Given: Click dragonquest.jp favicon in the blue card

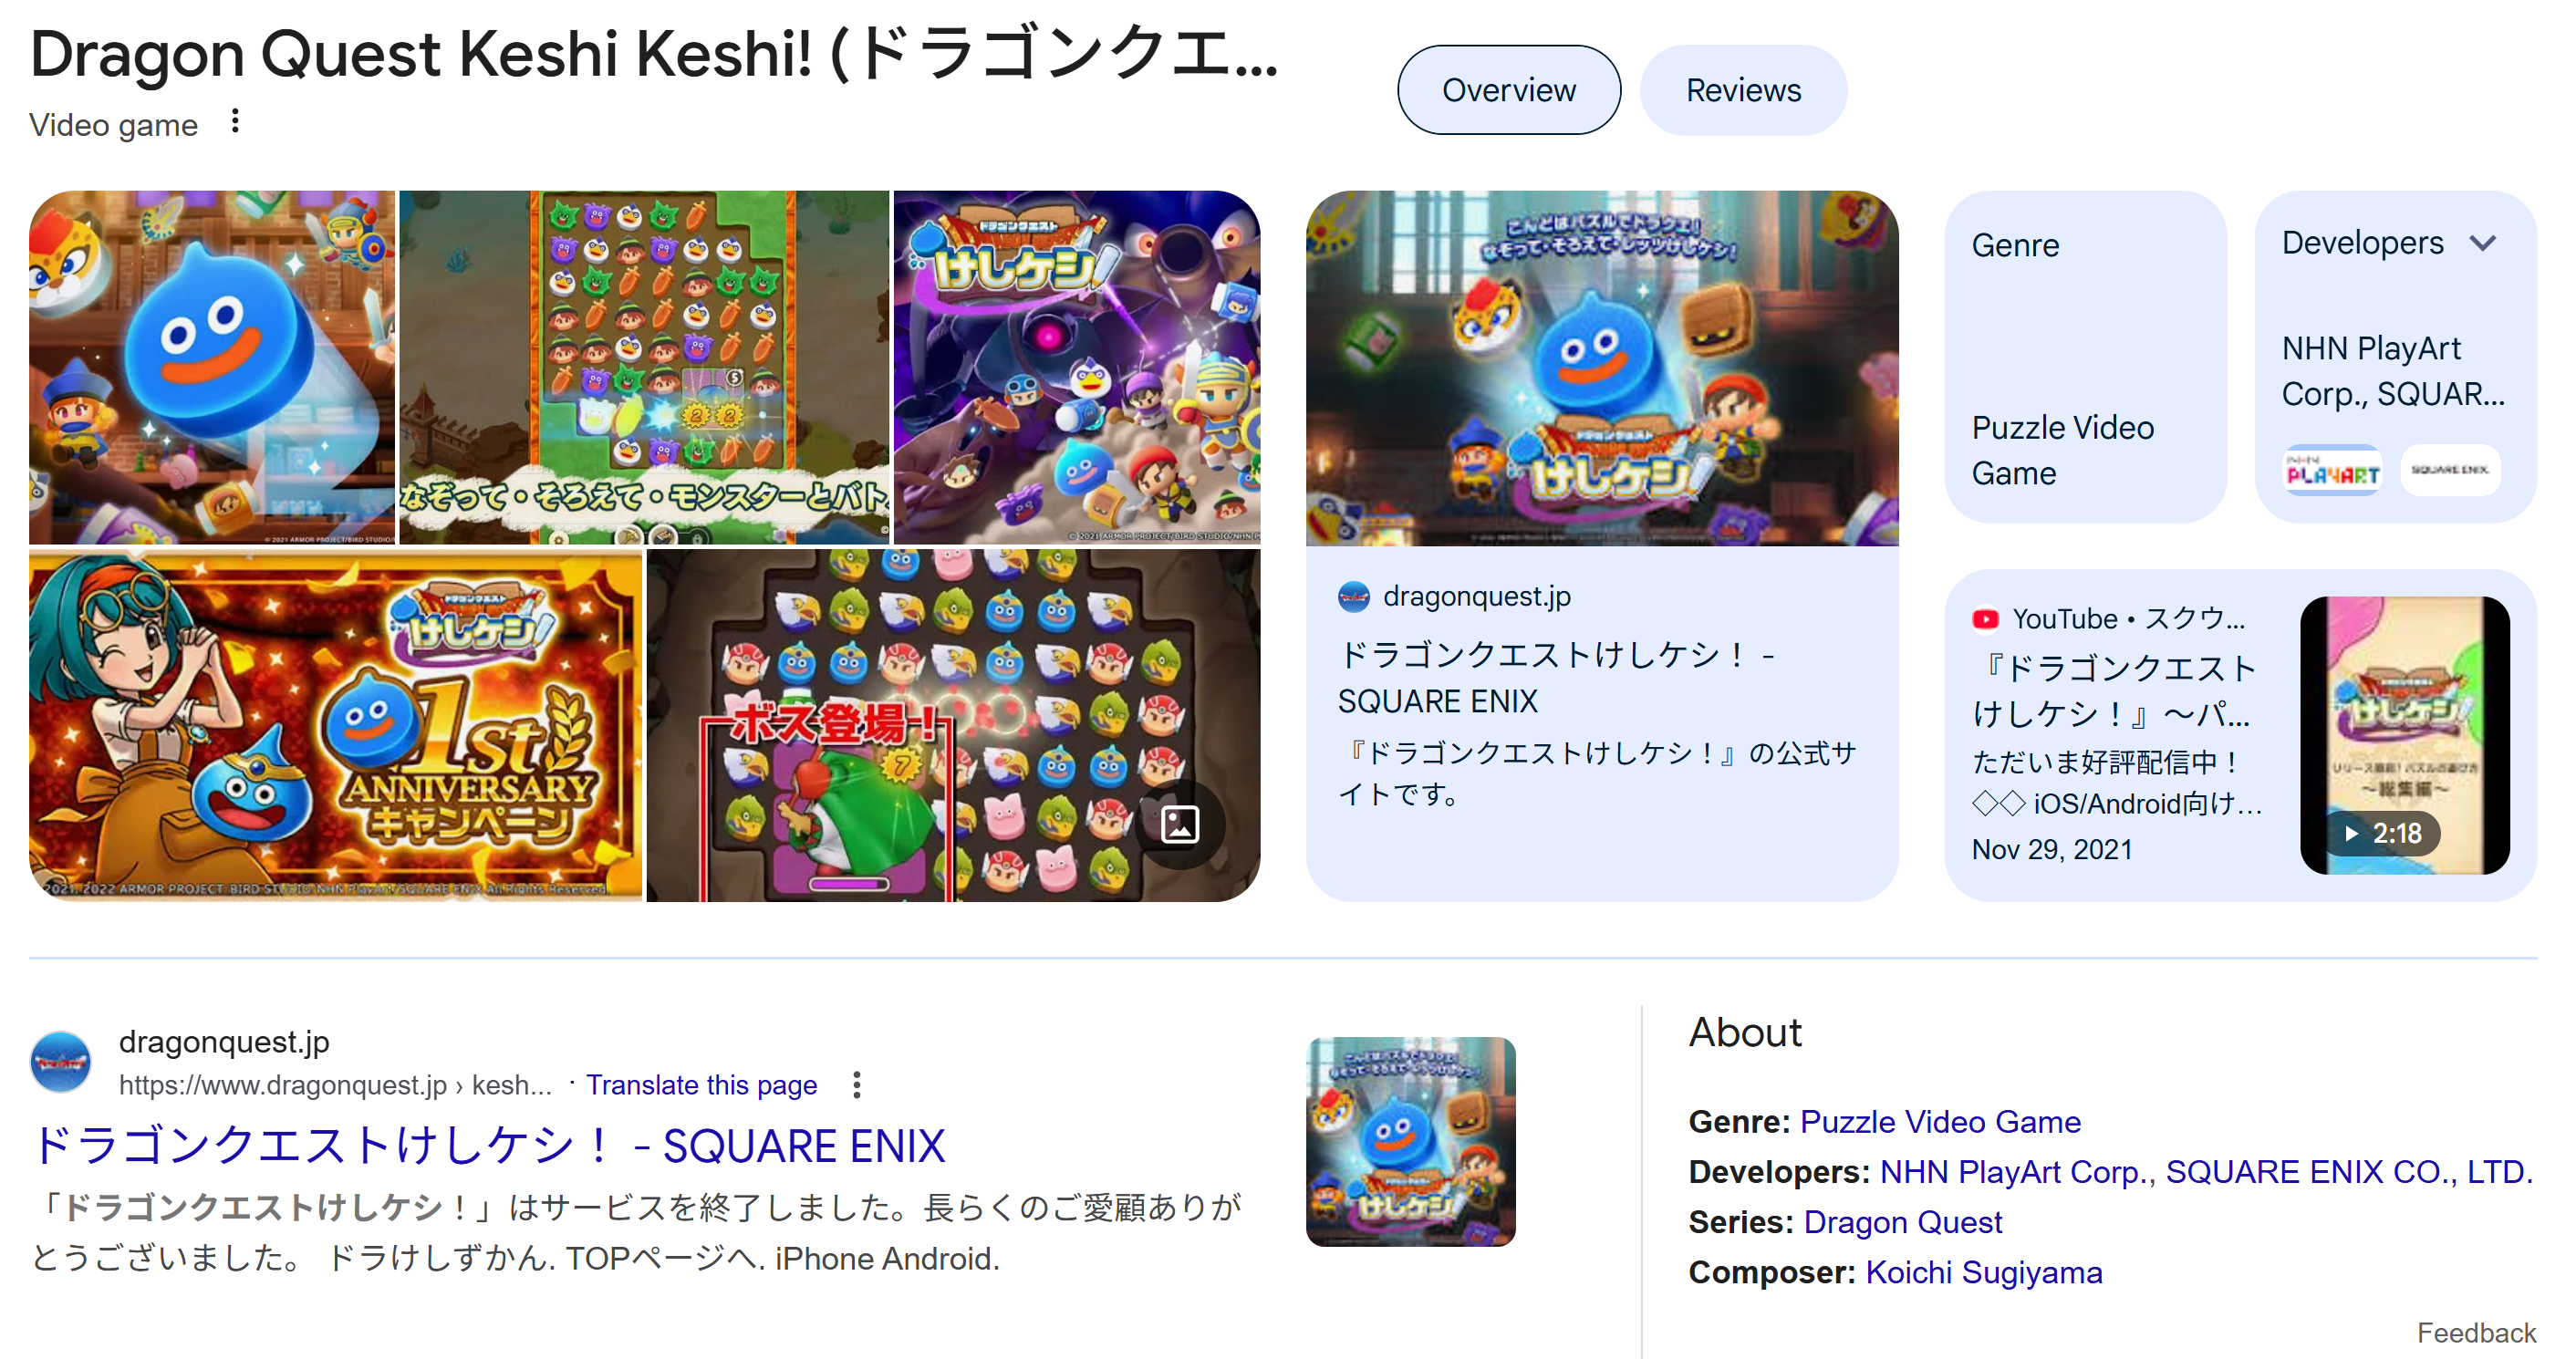Looking at the screenshot, I should [x=1354, y=597].
